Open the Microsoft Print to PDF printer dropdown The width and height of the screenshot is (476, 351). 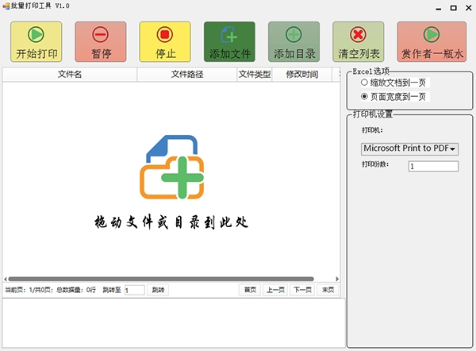(x=409, y=148)
